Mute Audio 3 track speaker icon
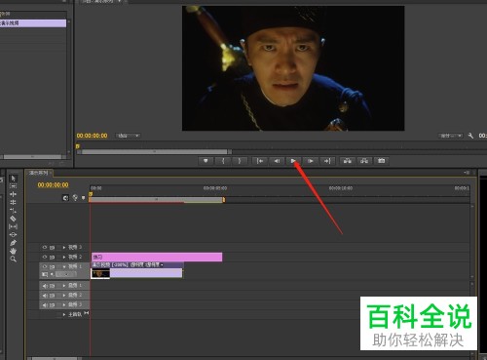Image resolution: width=487 pixels, height=360 pixels. [45, 305]
